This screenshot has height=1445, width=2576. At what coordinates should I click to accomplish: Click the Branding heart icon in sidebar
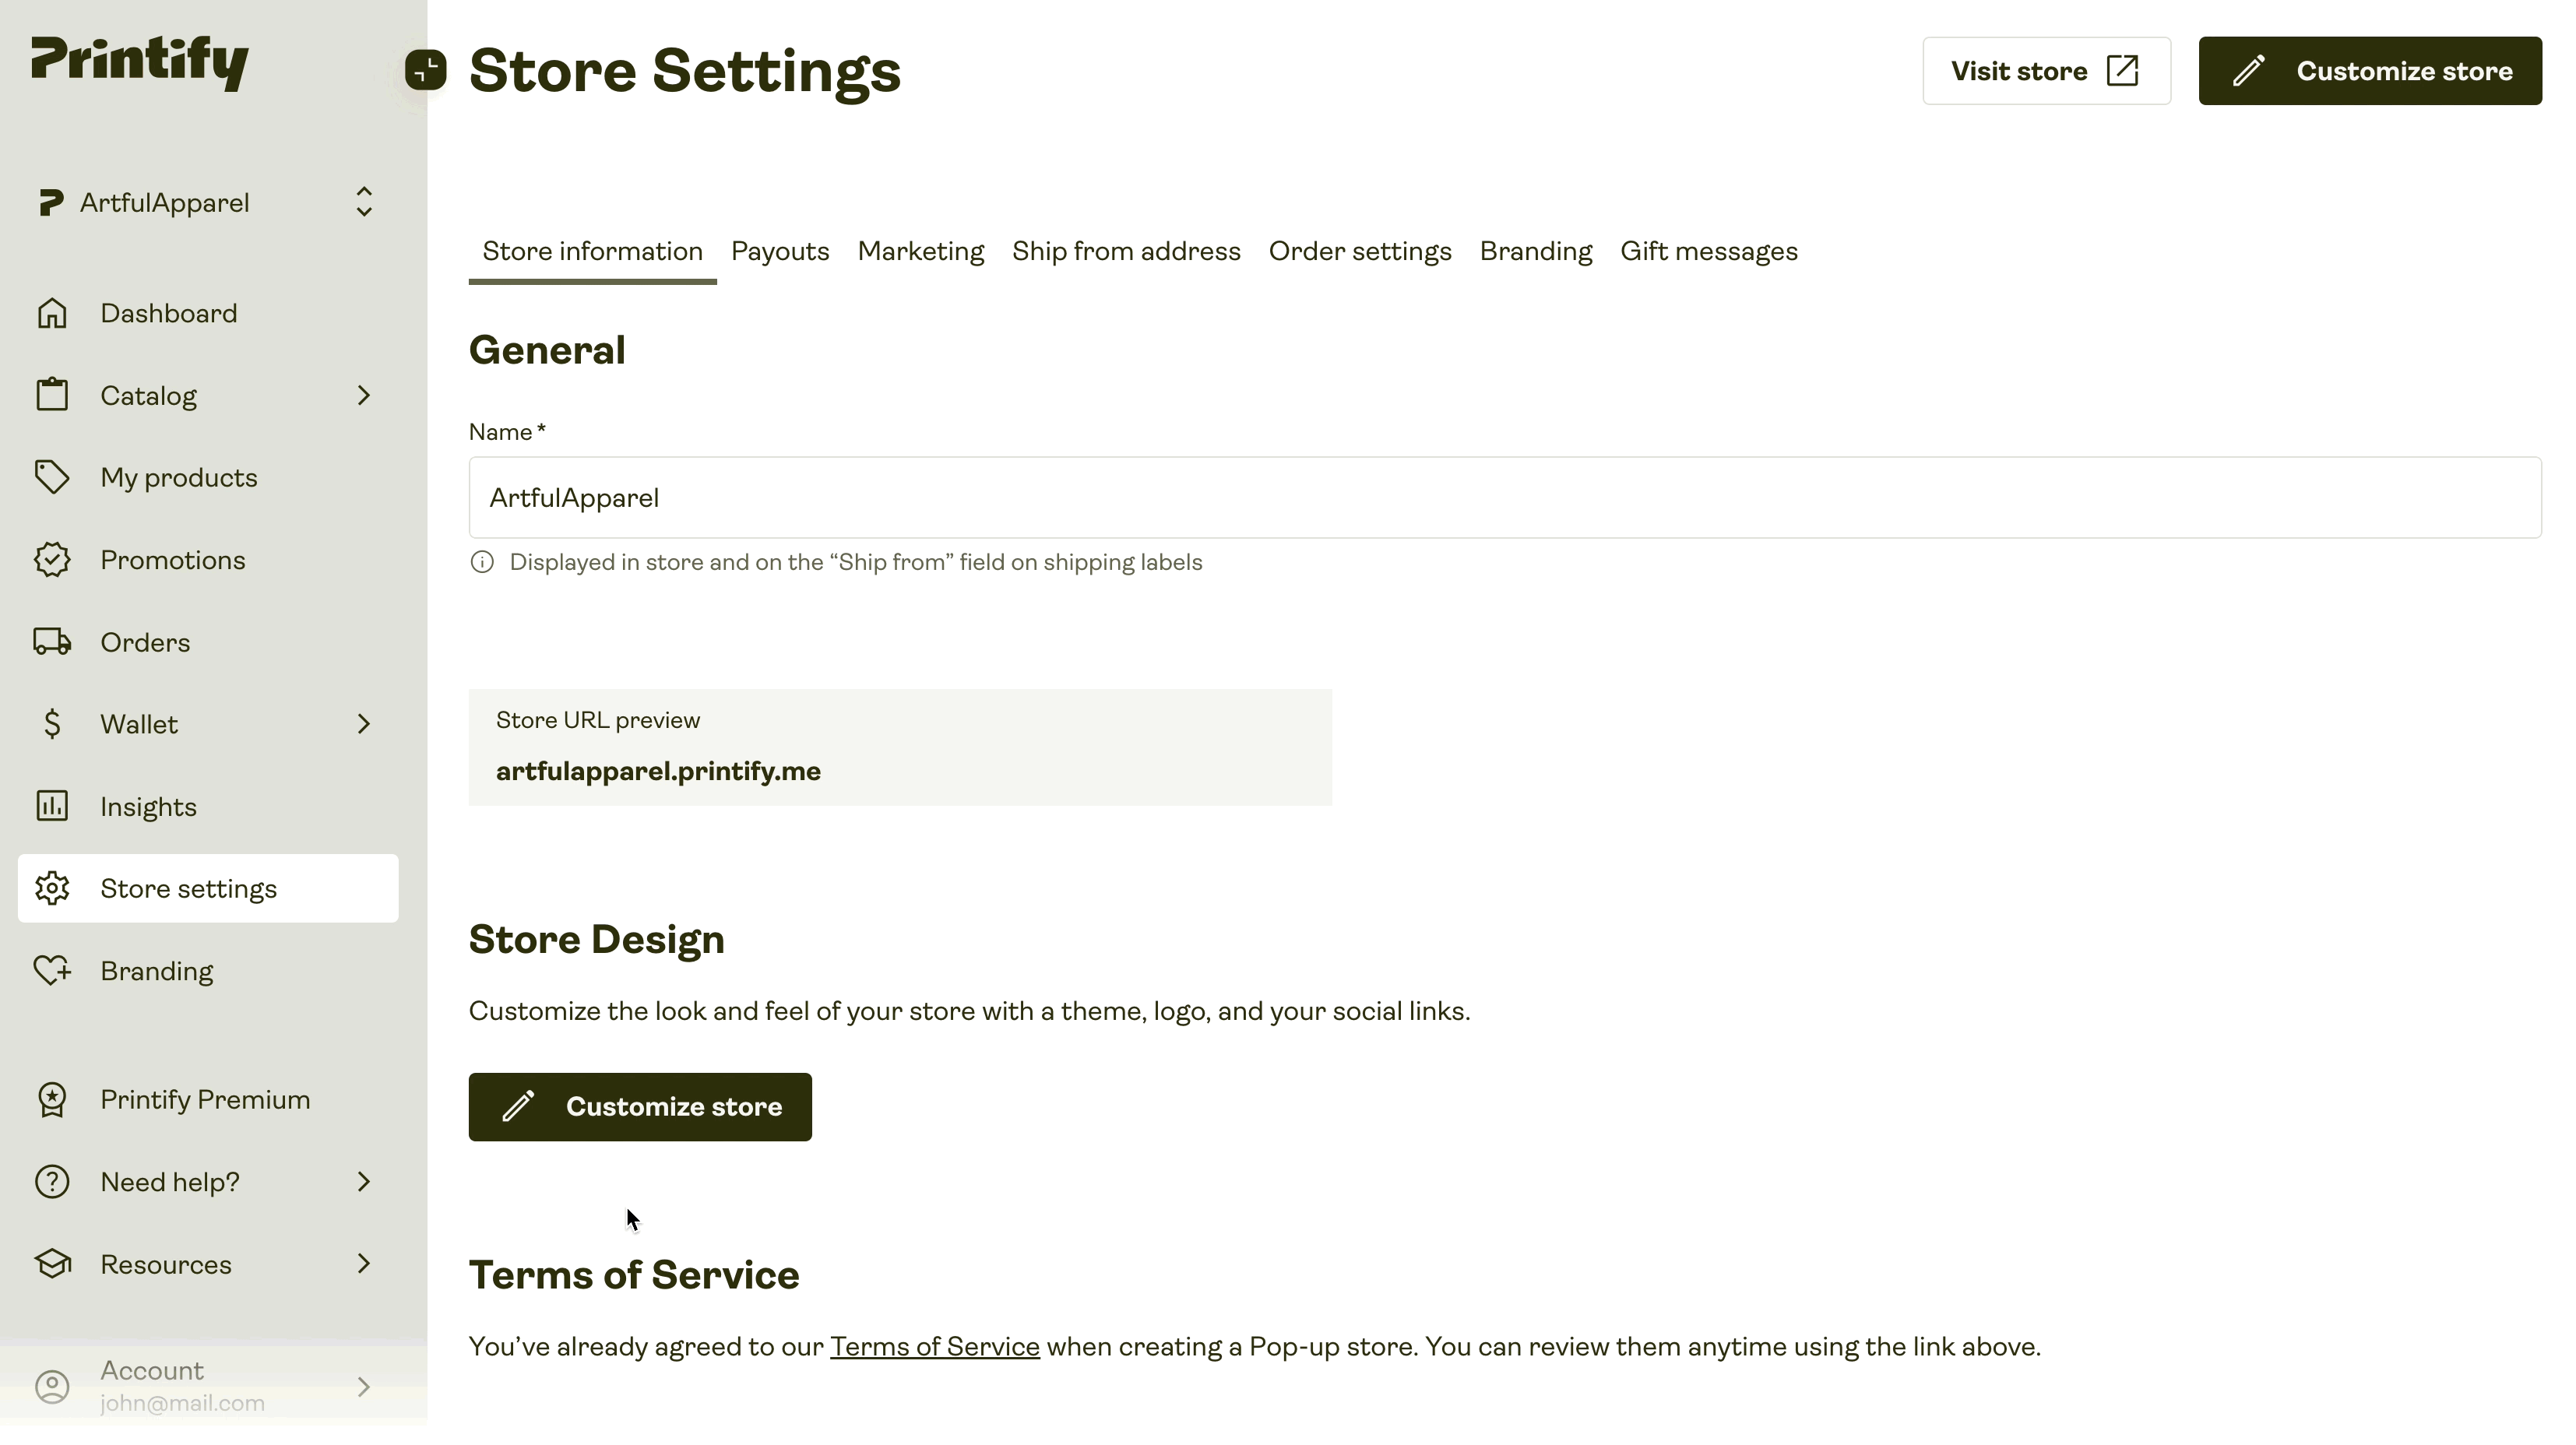point(52,969)
